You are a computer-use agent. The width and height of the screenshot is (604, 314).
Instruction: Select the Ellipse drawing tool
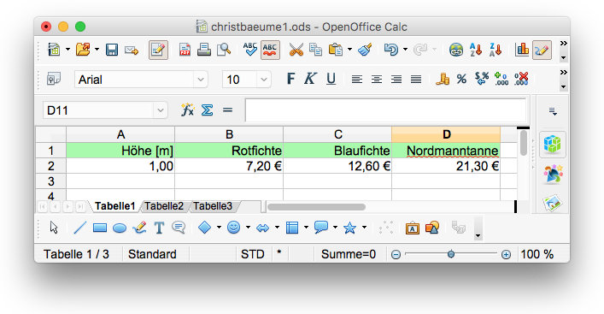pos(120,228)
